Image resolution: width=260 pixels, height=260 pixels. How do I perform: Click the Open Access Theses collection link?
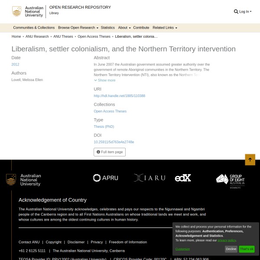[110, 111]
